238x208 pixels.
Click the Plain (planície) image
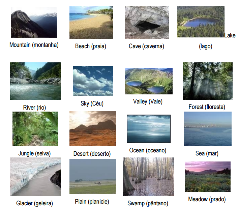coord(93,177)
